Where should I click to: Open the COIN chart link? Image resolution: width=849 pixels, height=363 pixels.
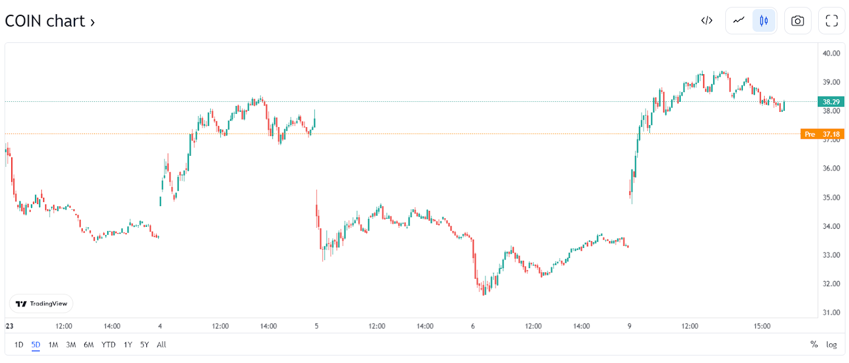pyautogui.click(x=50, y=21)
